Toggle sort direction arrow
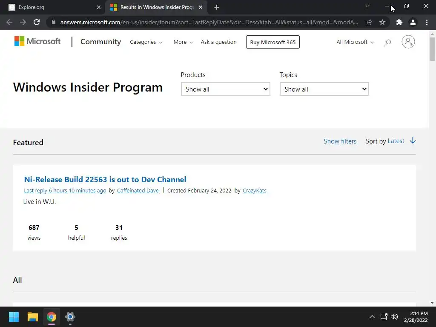This screenshot has width=436, height=327. point(413,141)
